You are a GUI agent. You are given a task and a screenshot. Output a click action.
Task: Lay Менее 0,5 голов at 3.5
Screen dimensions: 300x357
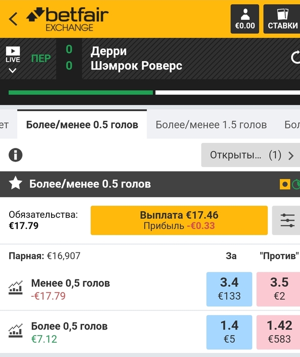(279, 289)
